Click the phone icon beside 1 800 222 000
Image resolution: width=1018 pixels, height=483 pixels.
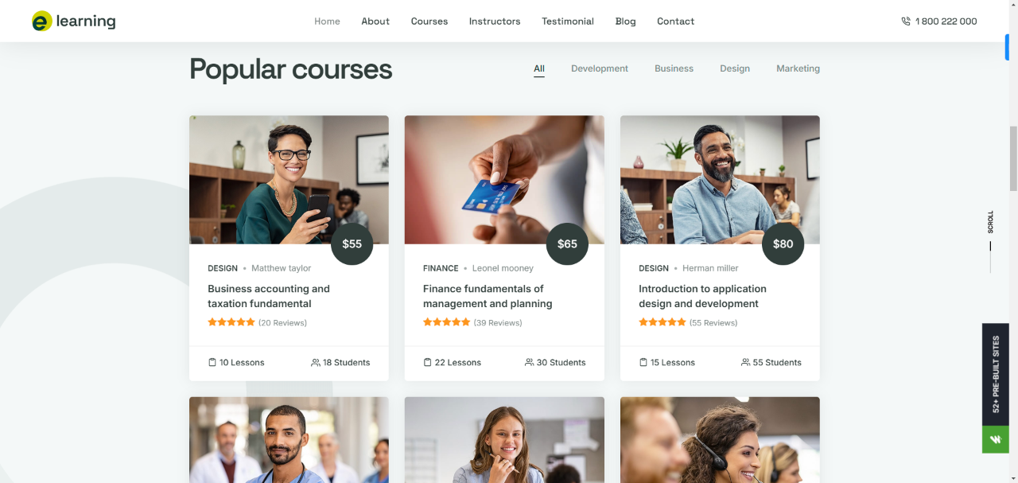click(906, 21)
